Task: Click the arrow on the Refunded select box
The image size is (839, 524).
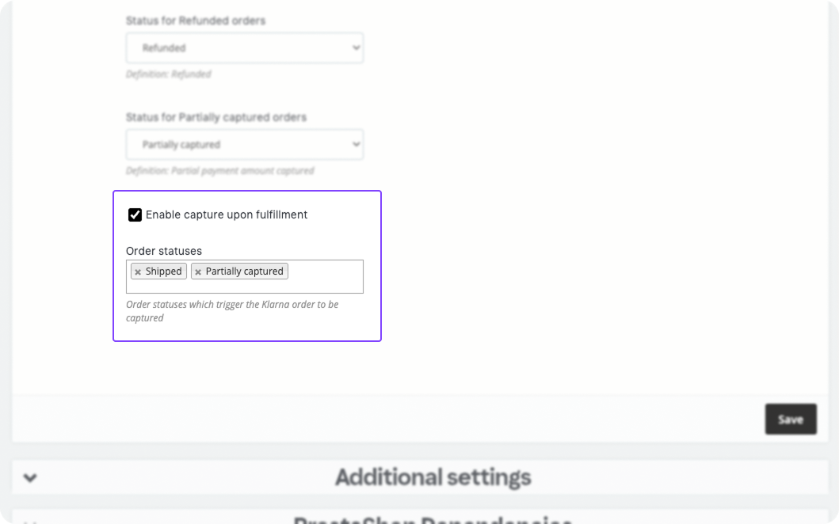Action: (356, 47)
